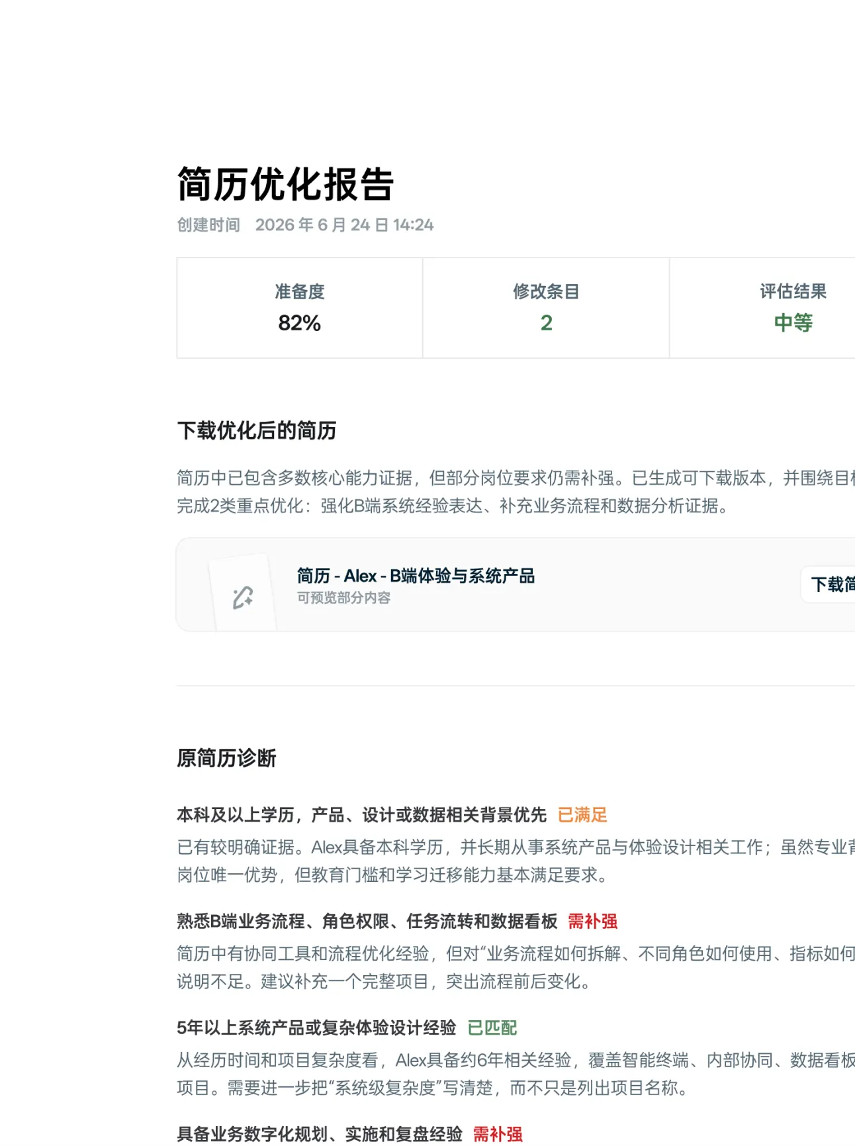The width and height of the screenshot is (855, 1146).
Task: Open the file 简历 - Alex - B端体验与系统产品
Action: [x=416, y=576]
